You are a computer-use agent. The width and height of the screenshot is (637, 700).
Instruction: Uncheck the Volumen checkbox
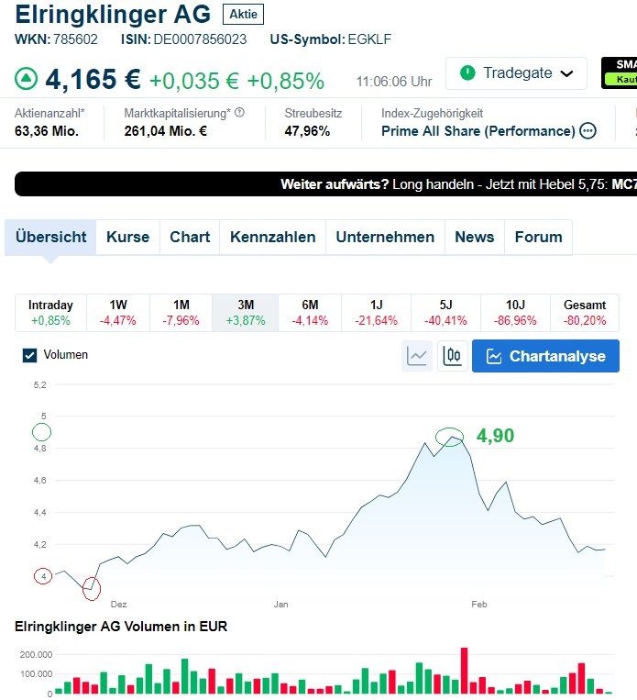pyautogui.click(x=29, y=355)
